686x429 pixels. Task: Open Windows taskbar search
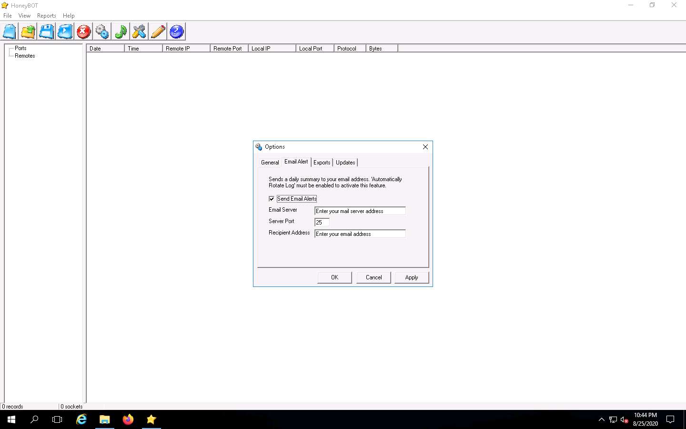[x=34, y=419]
